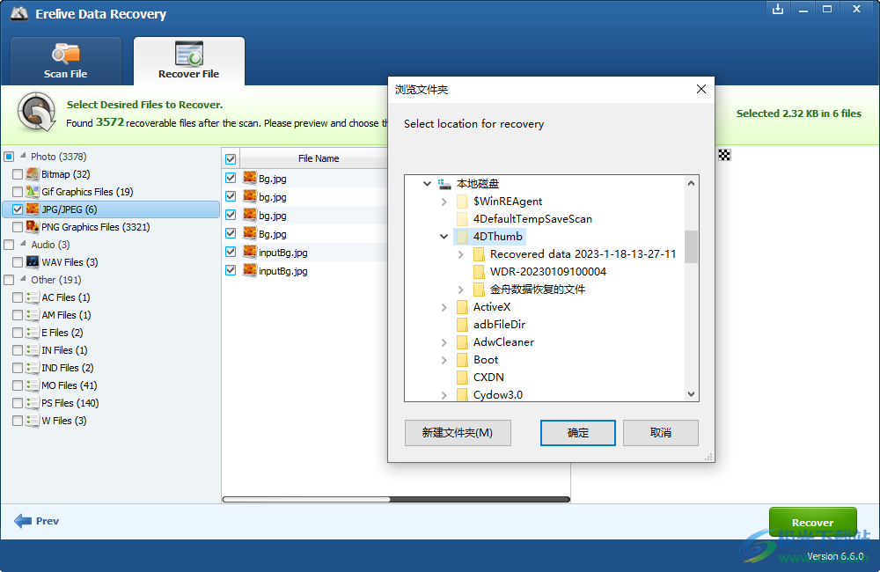Check the Audio (3) checkbox
Screen dimensions: 880x572
tap(9, 244)
